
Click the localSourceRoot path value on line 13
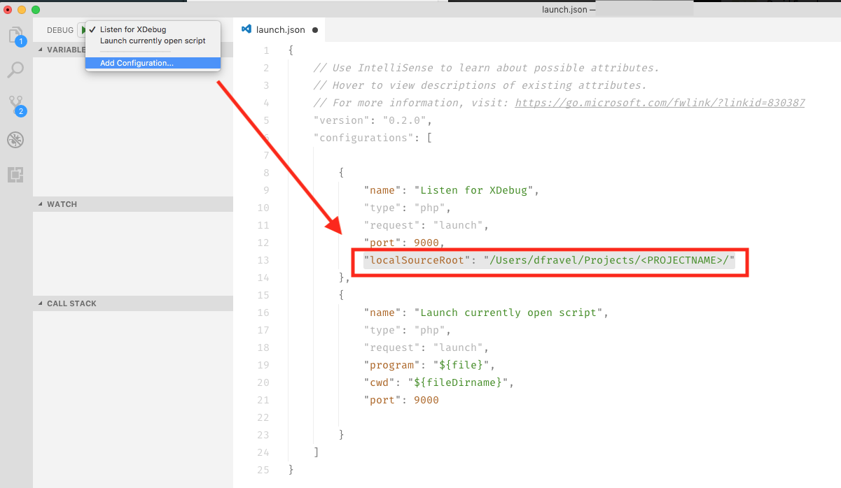coord(609,261)
